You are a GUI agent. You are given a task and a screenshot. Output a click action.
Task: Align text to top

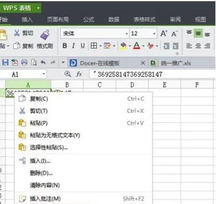189,33
